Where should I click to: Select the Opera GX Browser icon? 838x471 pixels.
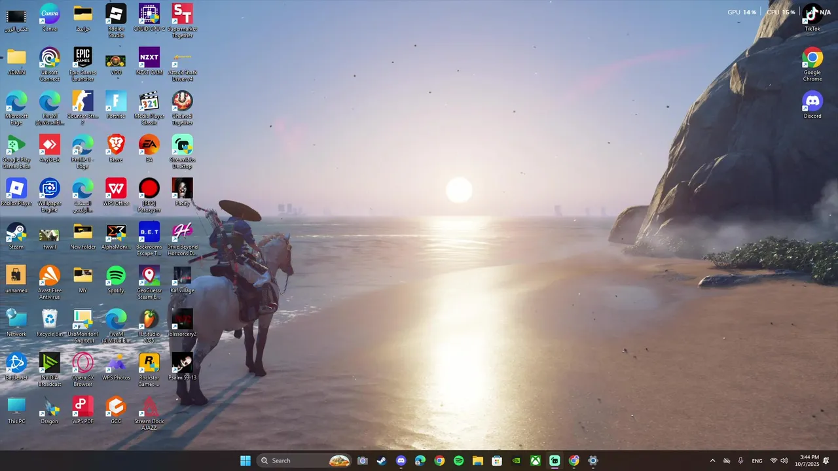click(x=82, y=370)
